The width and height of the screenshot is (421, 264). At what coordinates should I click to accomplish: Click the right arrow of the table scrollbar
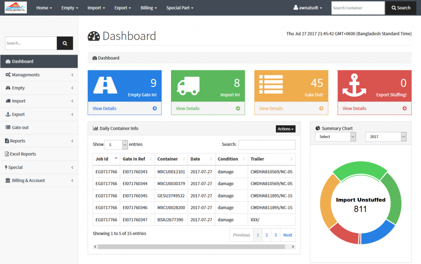point(293,247)
